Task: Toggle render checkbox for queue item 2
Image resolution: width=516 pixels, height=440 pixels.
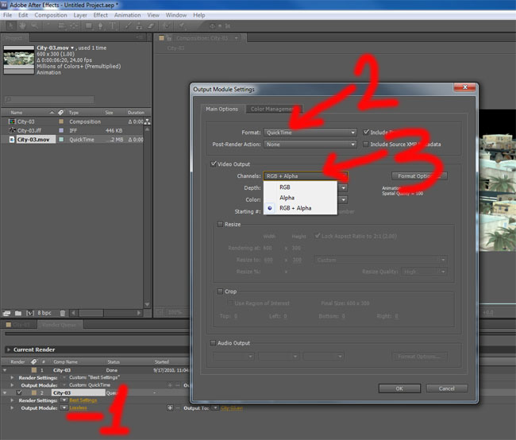Action: tap(19, 392)
